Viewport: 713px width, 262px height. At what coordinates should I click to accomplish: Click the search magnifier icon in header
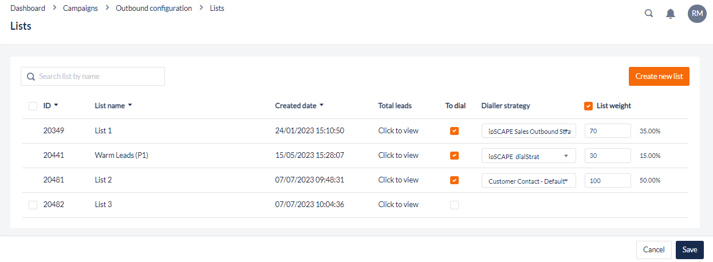point(649,14)
